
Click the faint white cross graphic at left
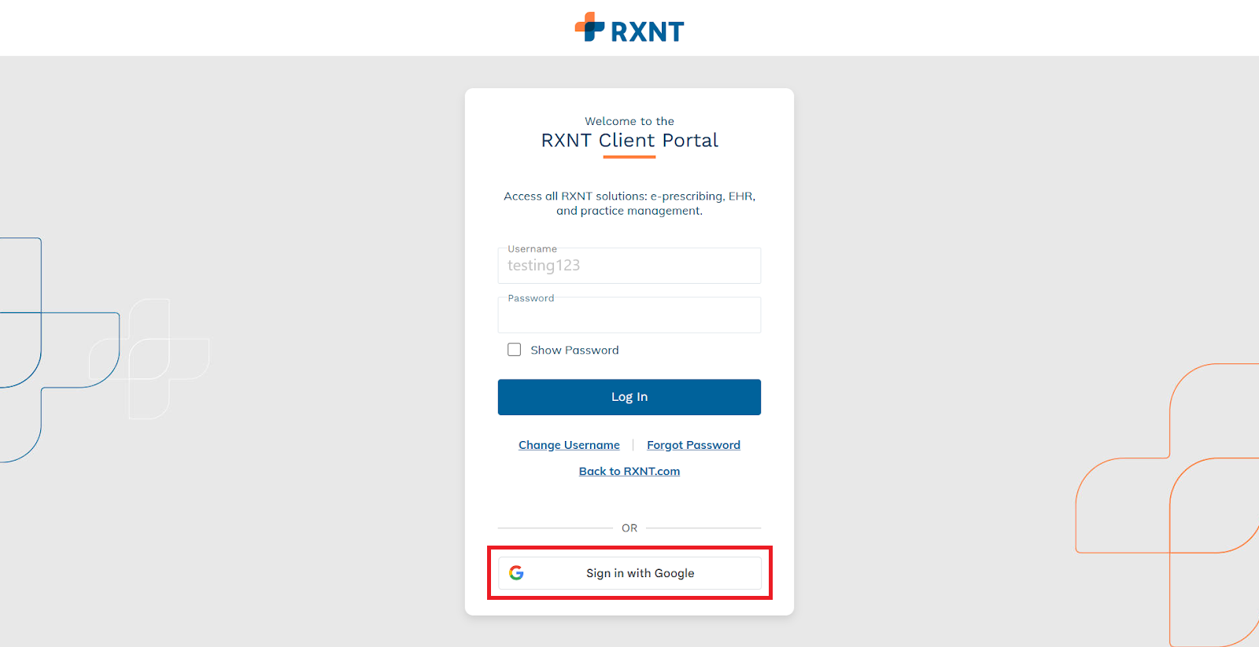click(150, 358)
